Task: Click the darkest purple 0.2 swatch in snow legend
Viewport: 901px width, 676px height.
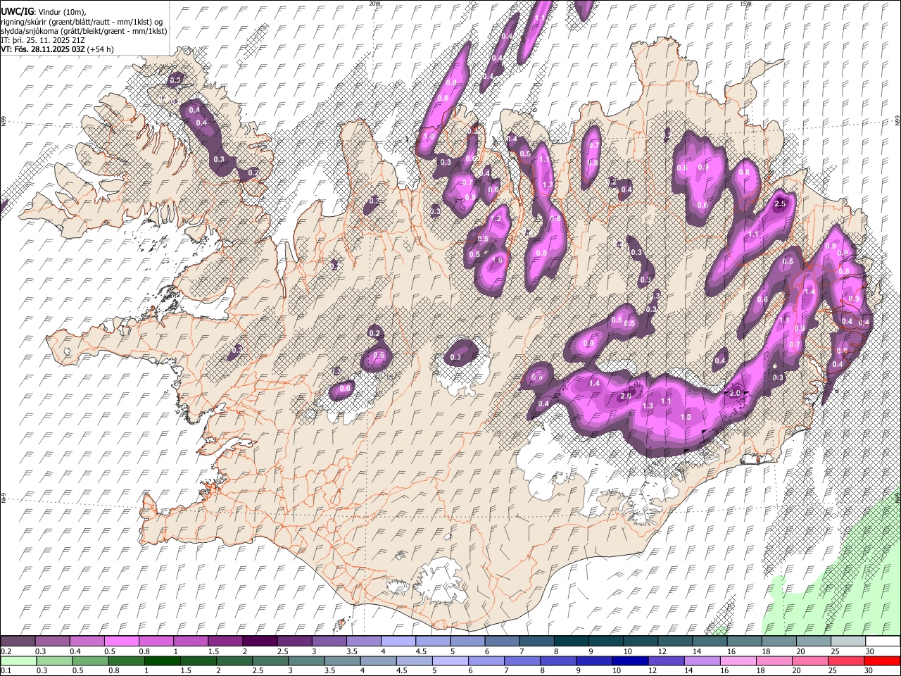Action: 18,641
